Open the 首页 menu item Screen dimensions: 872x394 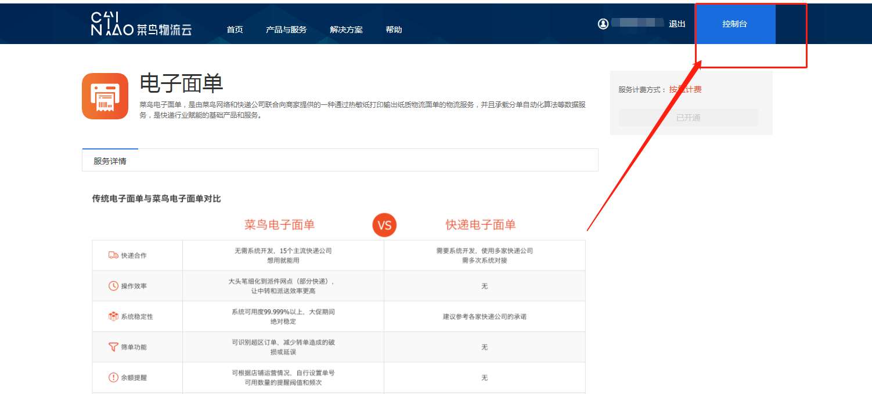point(235,30)
